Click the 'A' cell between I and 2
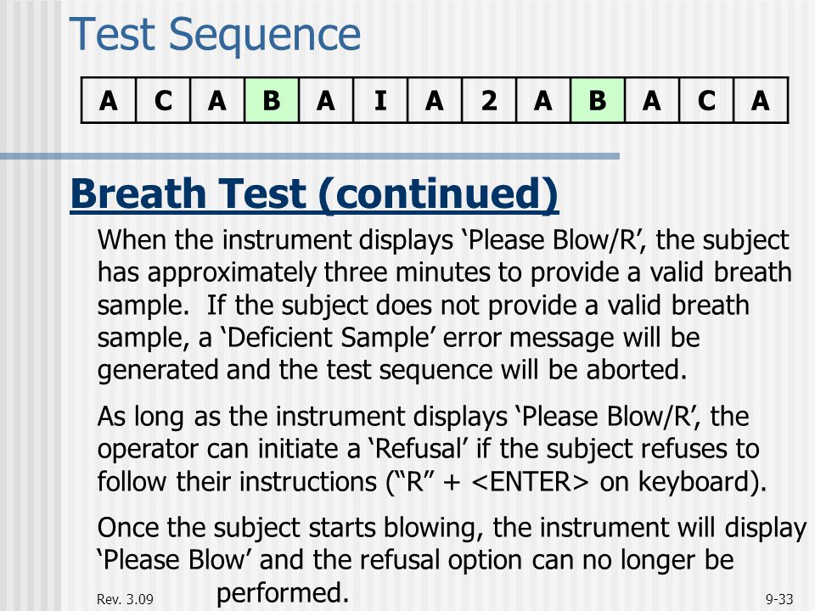The height and width of the screenshot is (611, 815). 435,100
